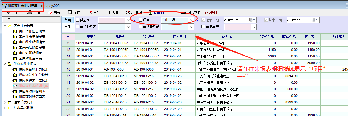Open the 结束日期 calendar picker icon

(x=314, y=20)
